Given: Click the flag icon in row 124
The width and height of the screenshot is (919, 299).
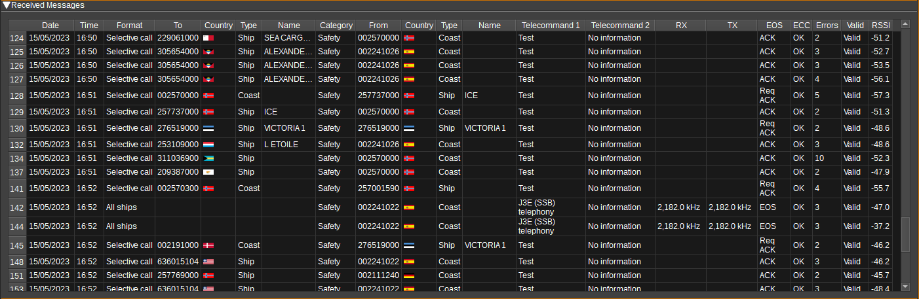Looking at the screenshot, I should (x=210, y=38).
